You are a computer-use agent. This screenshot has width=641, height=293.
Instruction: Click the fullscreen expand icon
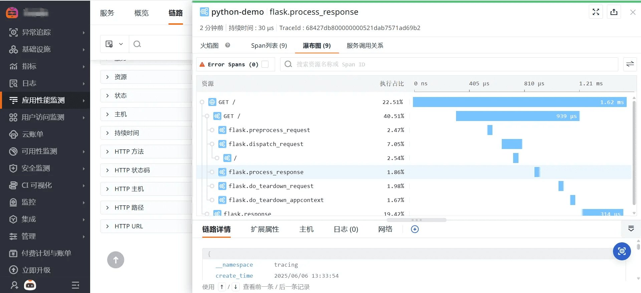coord(596,12)
